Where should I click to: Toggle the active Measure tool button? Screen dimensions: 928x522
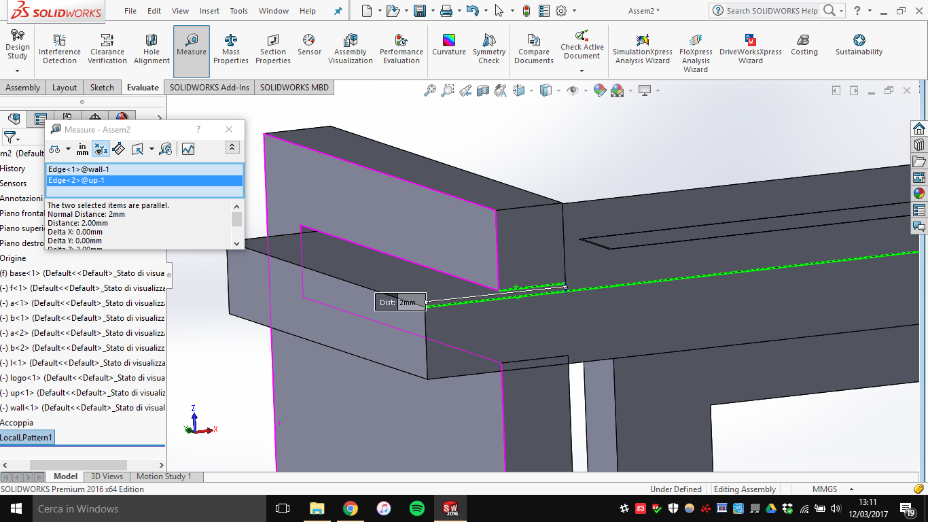point(192,52)
